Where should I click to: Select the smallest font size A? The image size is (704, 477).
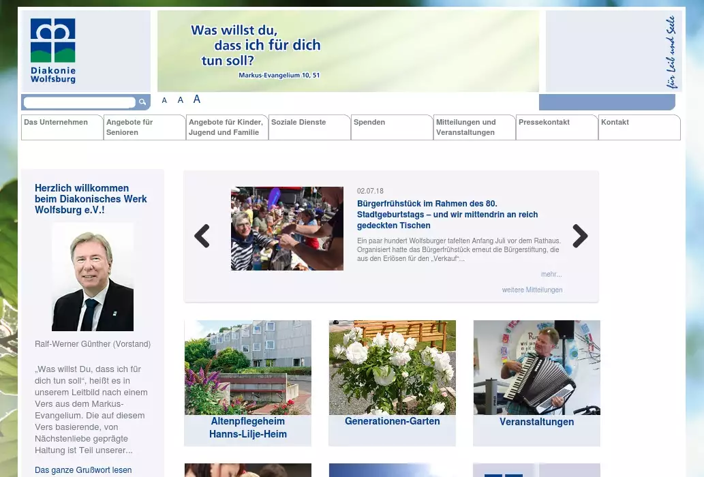tap(164, 100)
